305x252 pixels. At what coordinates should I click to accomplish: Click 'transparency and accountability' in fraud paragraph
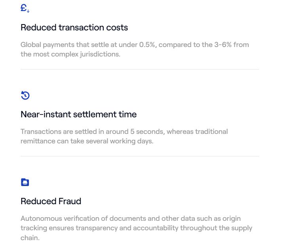coord(127,228)
